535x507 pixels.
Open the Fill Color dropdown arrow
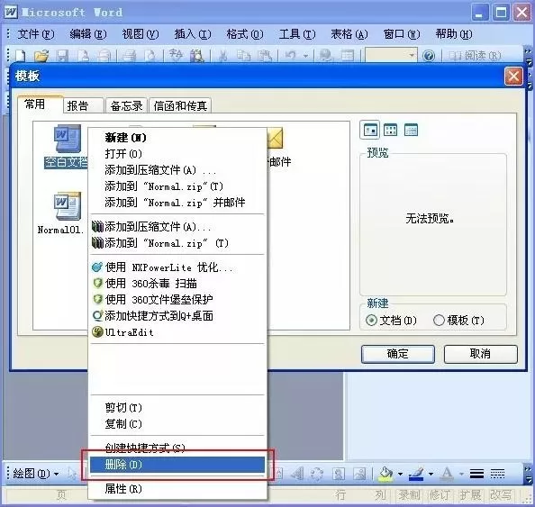(400, 474)
